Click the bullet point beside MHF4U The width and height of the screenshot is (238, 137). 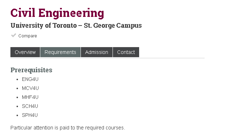17,97
